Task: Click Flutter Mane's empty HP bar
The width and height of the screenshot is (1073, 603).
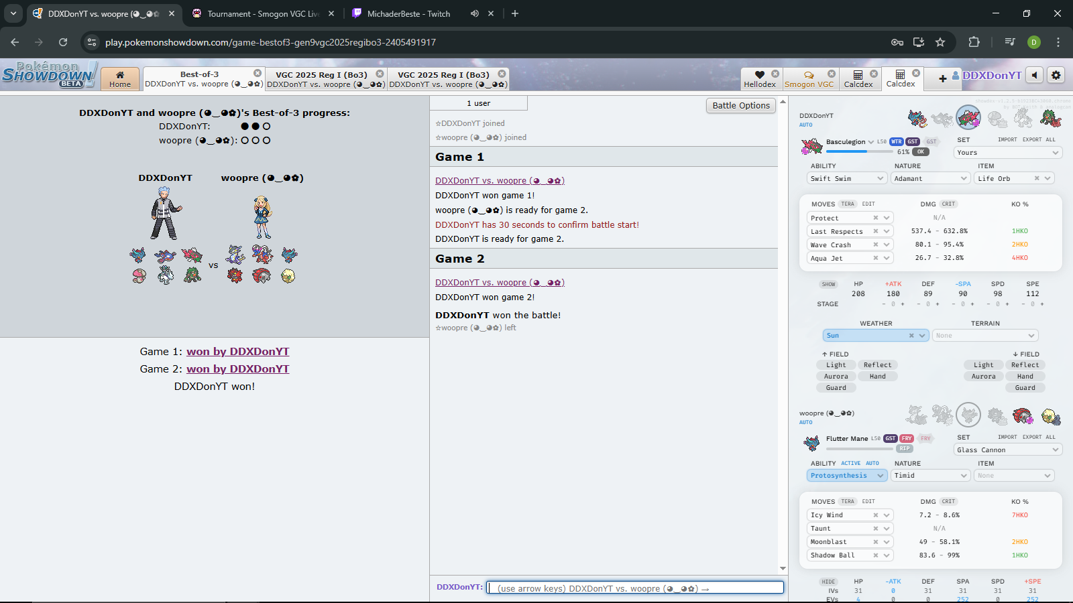Action: tap(858, 448)
